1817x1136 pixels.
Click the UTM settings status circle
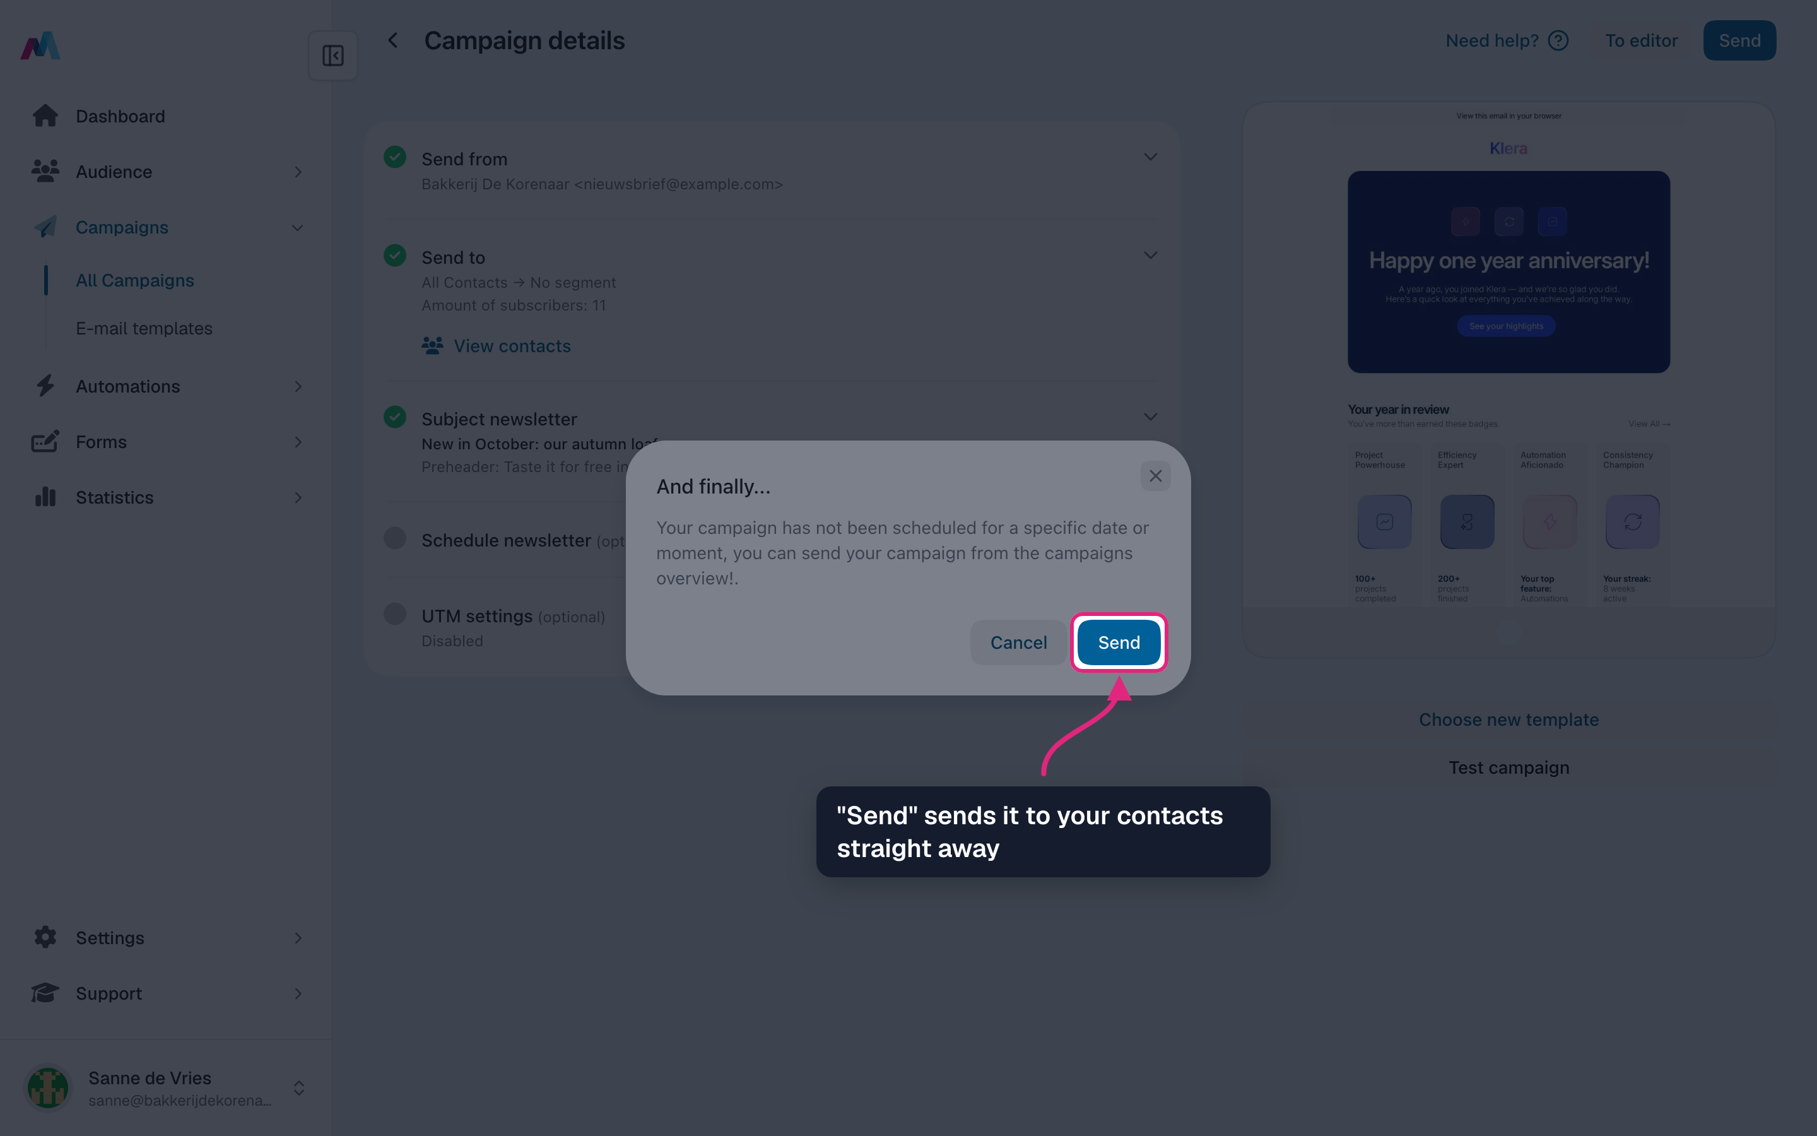pos(395,614)
